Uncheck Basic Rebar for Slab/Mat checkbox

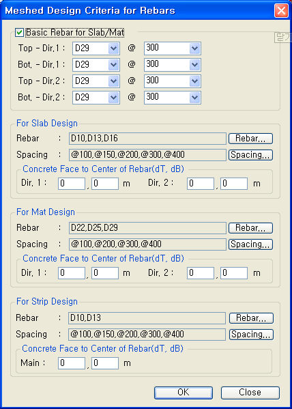[20, 33]
